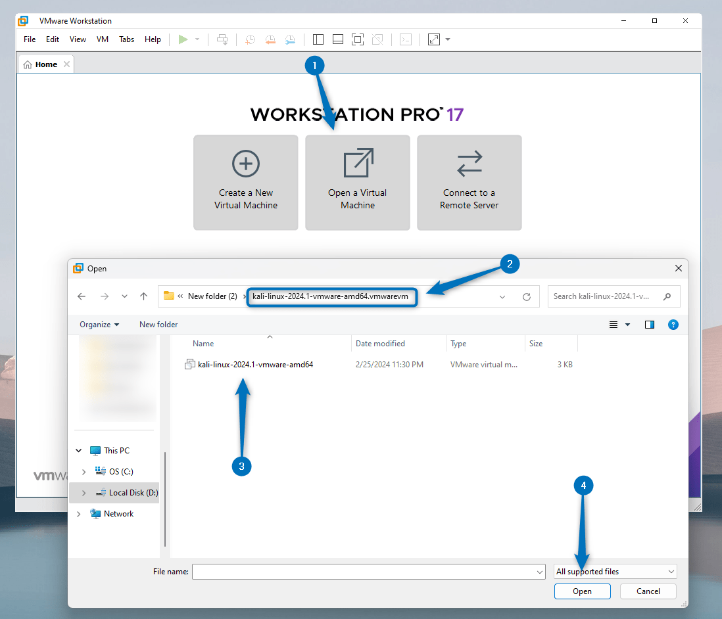The height and width of the screenshot is (619, 722).
Task: Expand the OS (C:) drive tree node
Action: [84, 471]
